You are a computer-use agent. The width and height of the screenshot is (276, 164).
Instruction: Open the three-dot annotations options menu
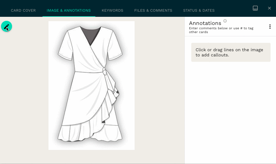click(270, 27)
